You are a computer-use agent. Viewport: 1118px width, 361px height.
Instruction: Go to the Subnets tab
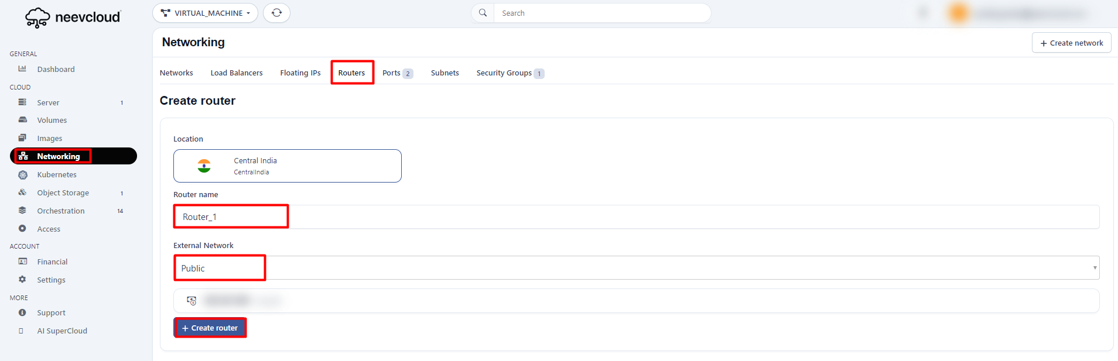coord(445,73)
